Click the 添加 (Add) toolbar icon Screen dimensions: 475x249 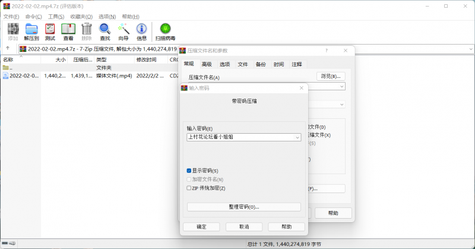click(12, 31)
